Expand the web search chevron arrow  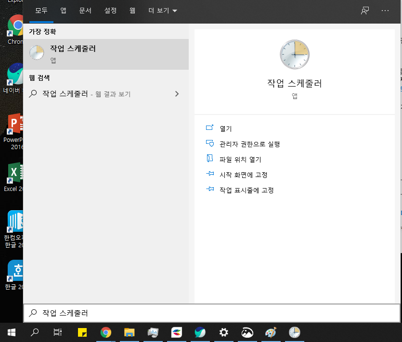pyautogui.click(x=177, y=94)
